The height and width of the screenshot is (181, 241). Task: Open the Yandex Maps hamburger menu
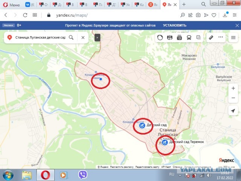[x=233, y=37]
